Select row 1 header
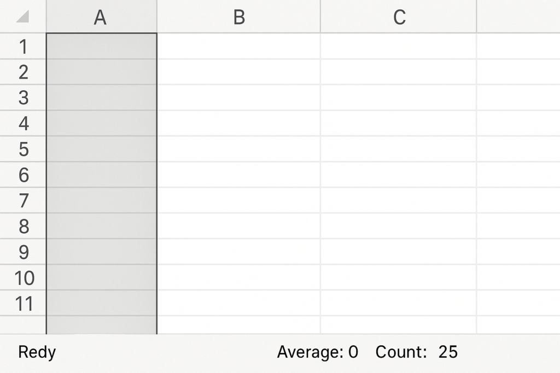This screenshot has height=373, width=560. (23, 46)
